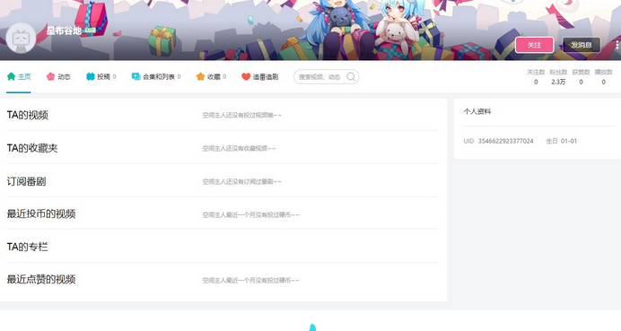Click the 生日 01-01 birthday text
Viewport: 621px width, 331px height.
(562, 141)
